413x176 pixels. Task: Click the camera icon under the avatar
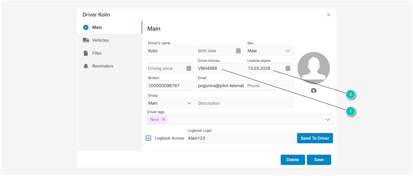314,90
